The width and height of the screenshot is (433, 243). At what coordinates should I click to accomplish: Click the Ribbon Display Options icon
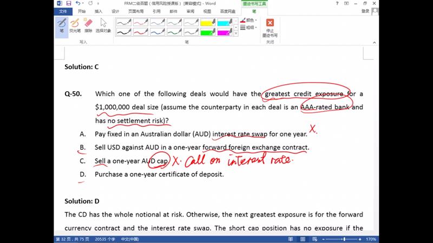coord(346,3)
